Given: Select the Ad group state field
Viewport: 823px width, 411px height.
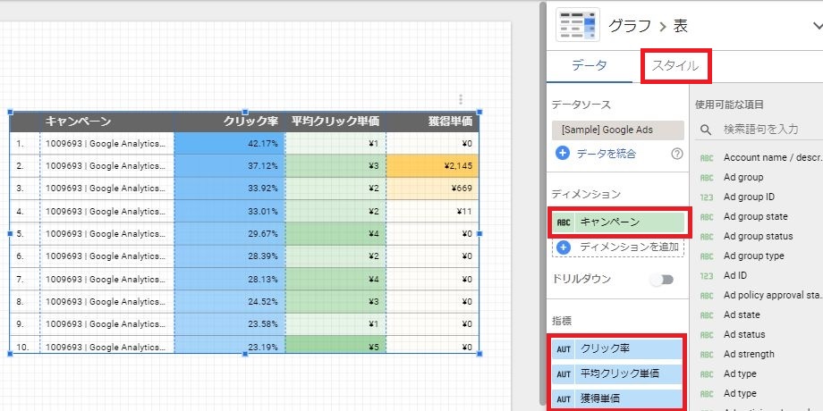Looking at the screenshot, I should 755,216.
